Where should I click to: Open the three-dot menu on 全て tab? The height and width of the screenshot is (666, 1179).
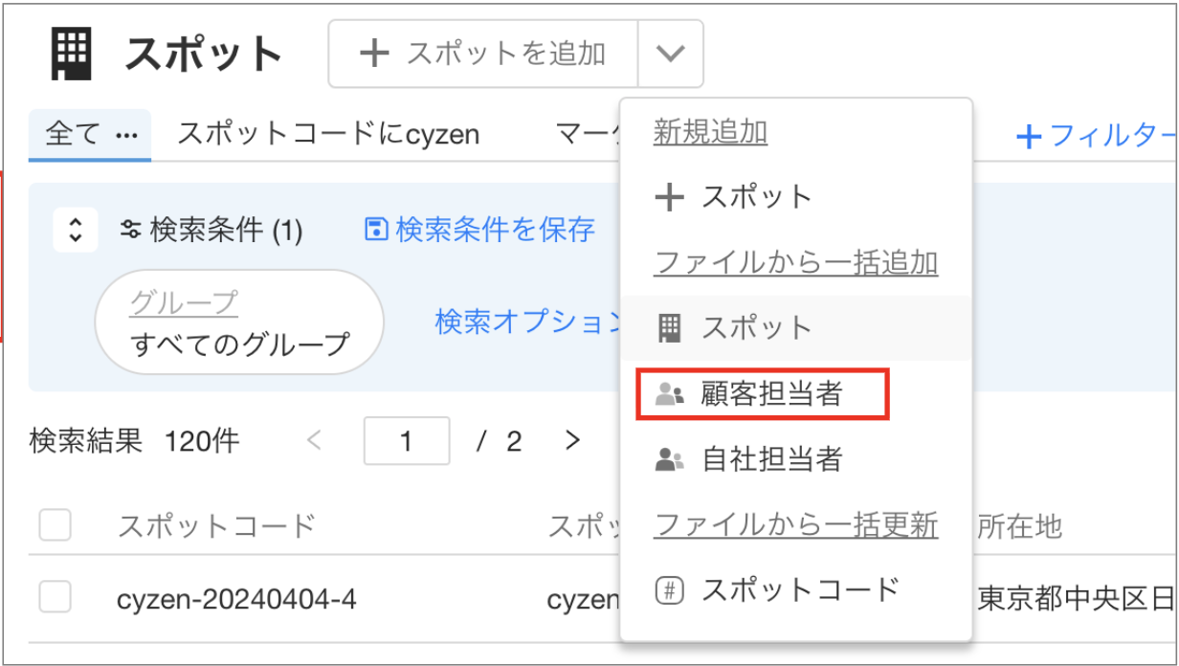126,135
